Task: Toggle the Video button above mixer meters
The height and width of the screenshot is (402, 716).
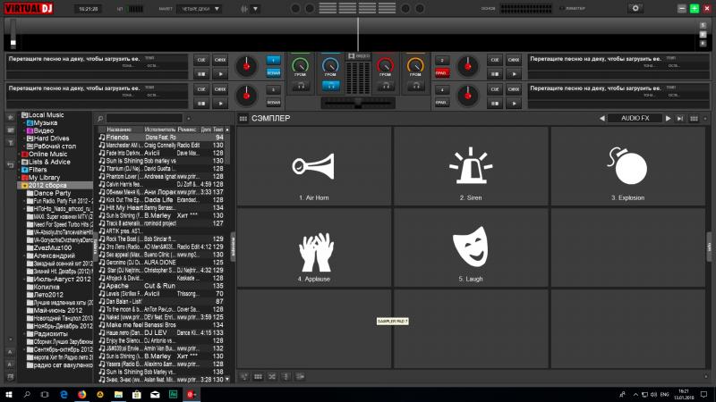Action: (359, 55)
